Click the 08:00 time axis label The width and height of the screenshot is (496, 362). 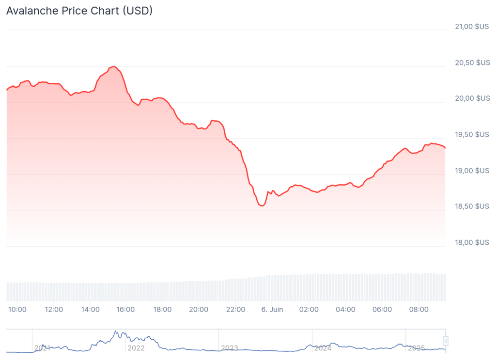[419, 309]
